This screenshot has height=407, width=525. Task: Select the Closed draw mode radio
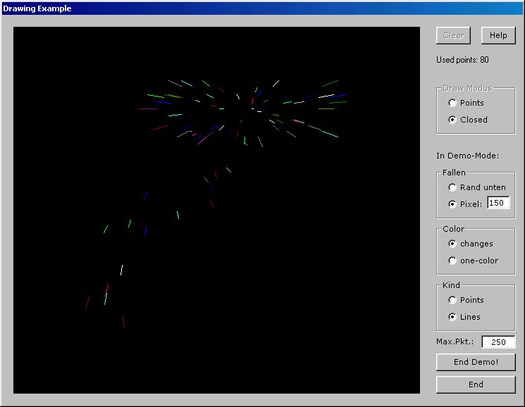coord(468,120)
